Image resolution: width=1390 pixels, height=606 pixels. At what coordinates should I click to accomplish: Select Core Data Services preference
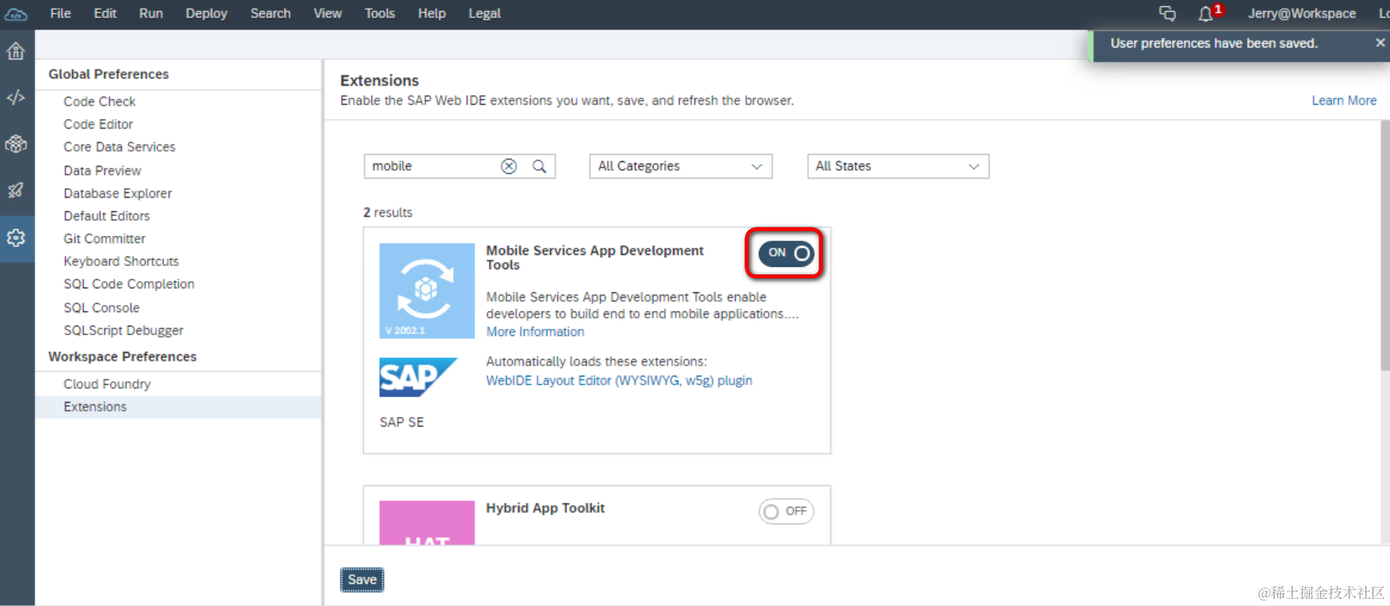[119, 147]
